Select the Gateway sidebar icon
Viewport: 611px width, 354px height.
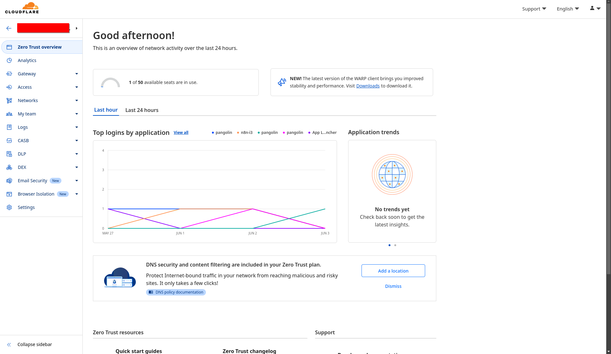[x=9, y=73]
